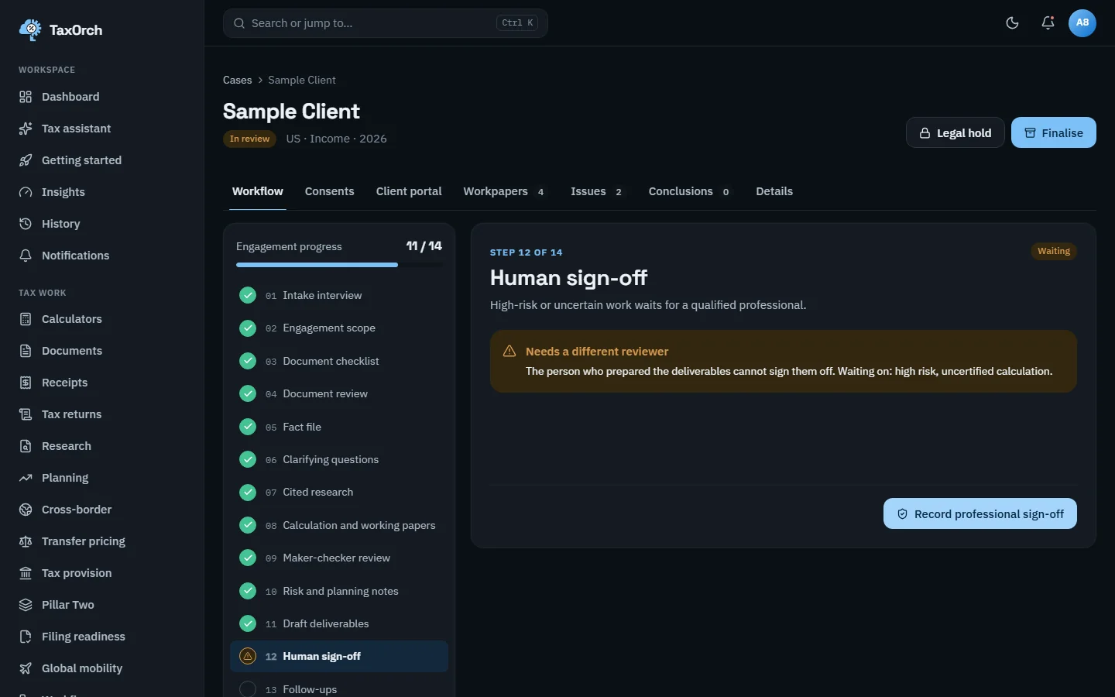This screenshot has height=697, width=1115.
Task: Click Record professional sign-off button
Action: [x=979, y=513]
